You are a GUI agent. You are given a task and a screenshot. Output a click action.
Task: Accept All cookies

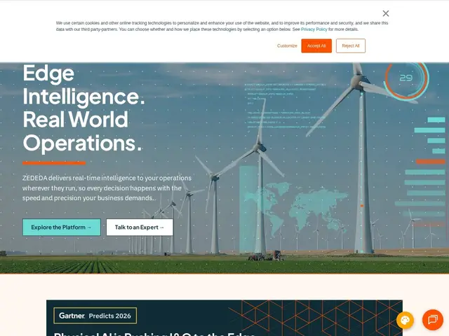316,45
